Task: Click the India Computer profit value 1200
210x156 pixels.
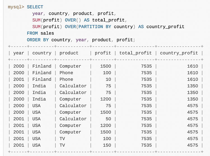Action: pyautogui.click(x=106, y=99)
